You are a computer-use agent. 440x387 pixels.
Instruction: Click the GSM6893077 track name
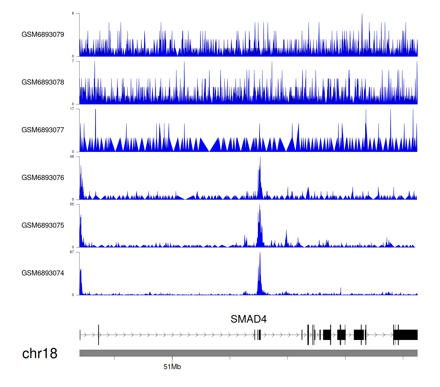pyautogui.click(x=43, y=130)
